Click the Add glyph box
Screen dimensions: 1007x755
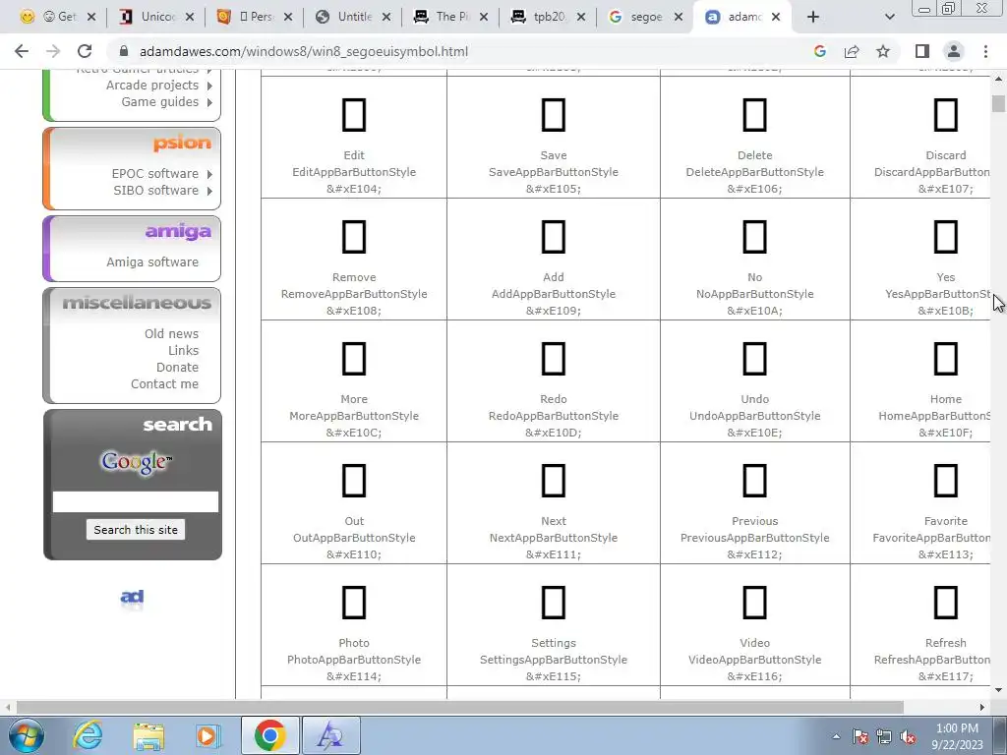point(553,237)
